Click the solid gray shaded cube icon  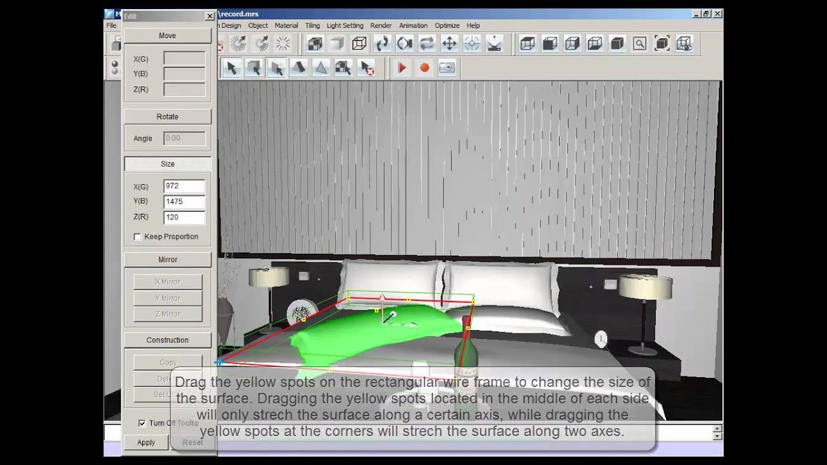pyautogui.click(x=337, y=44)
